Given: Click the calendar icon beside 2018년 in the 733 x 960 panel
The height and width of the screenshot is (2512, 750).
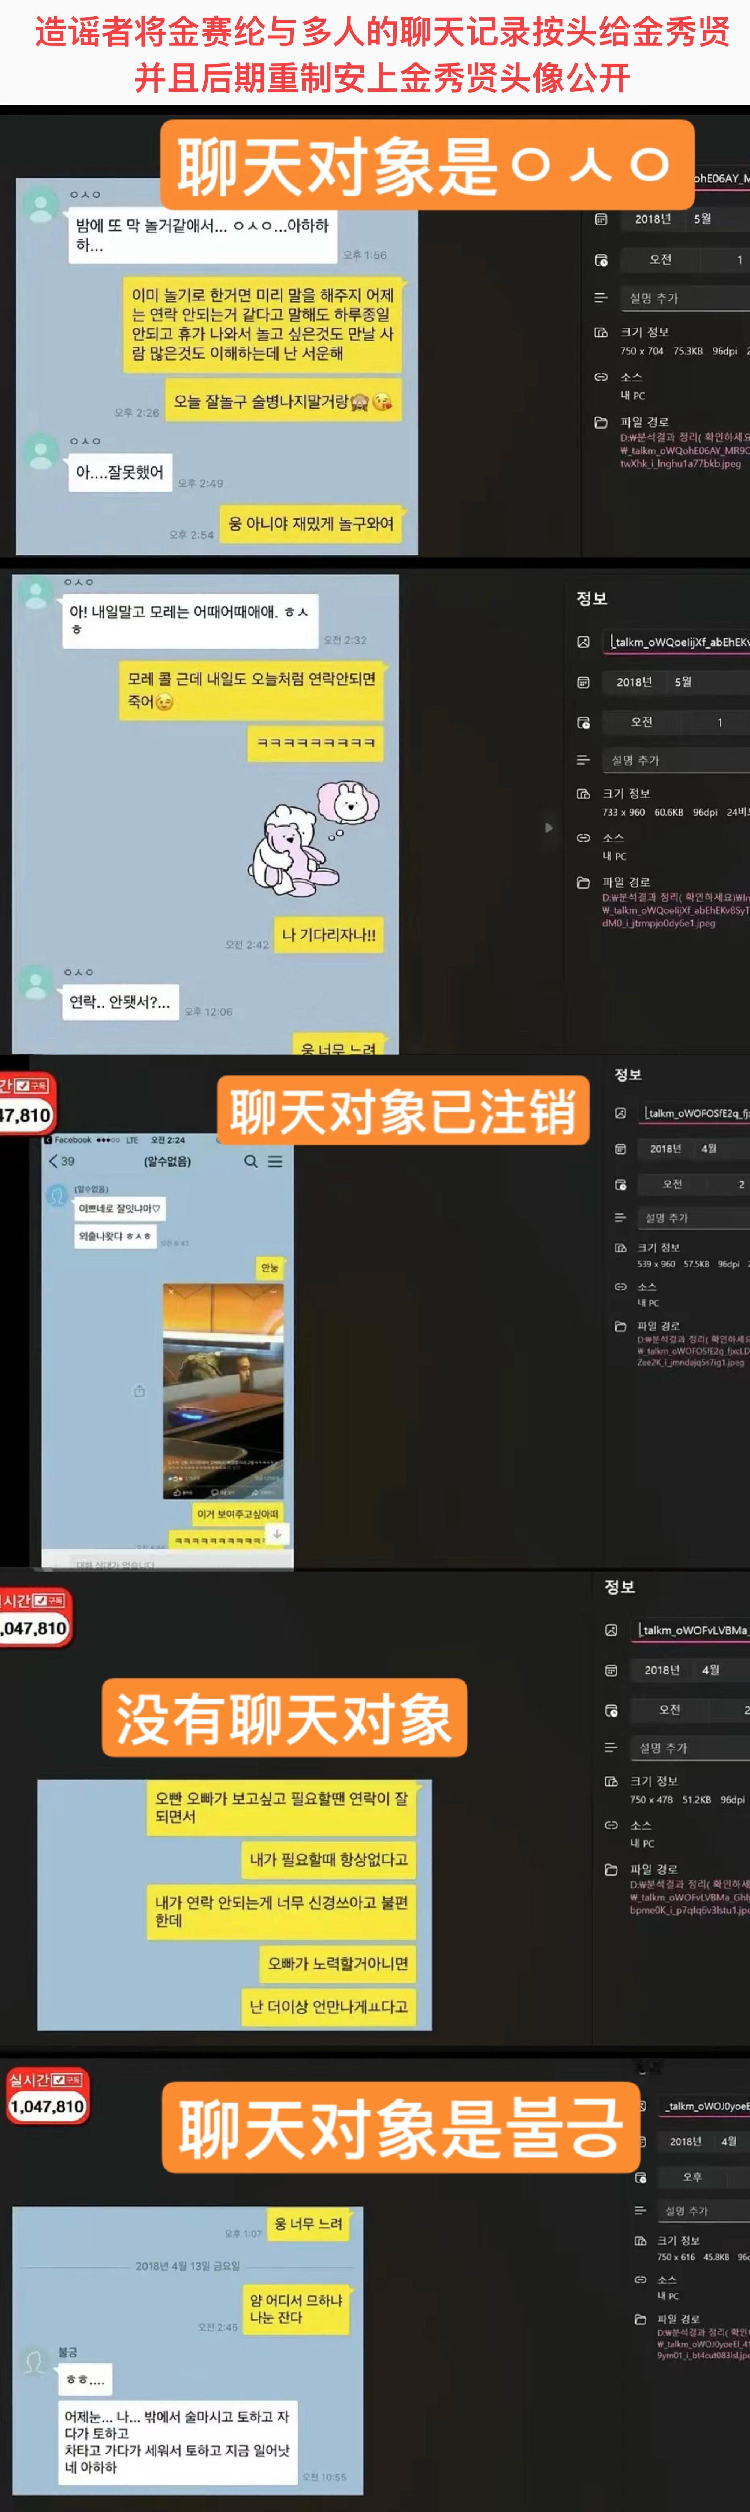Looking at the screenshot, I should click(583, 683).
